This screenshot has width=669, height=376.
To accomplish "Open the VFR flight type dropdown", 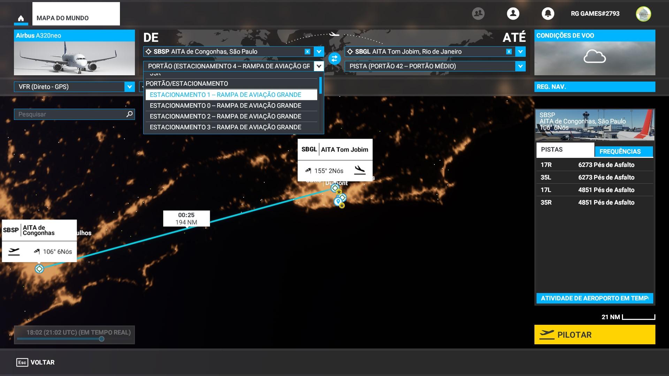I will pos(129,87).
